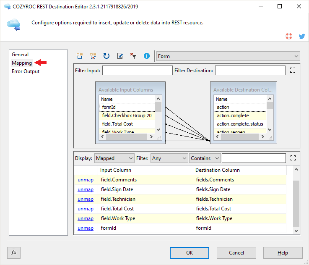Open the Form resource dropdown
The image size is (309, 265).
pyautogui.click(x=228, y=56)
